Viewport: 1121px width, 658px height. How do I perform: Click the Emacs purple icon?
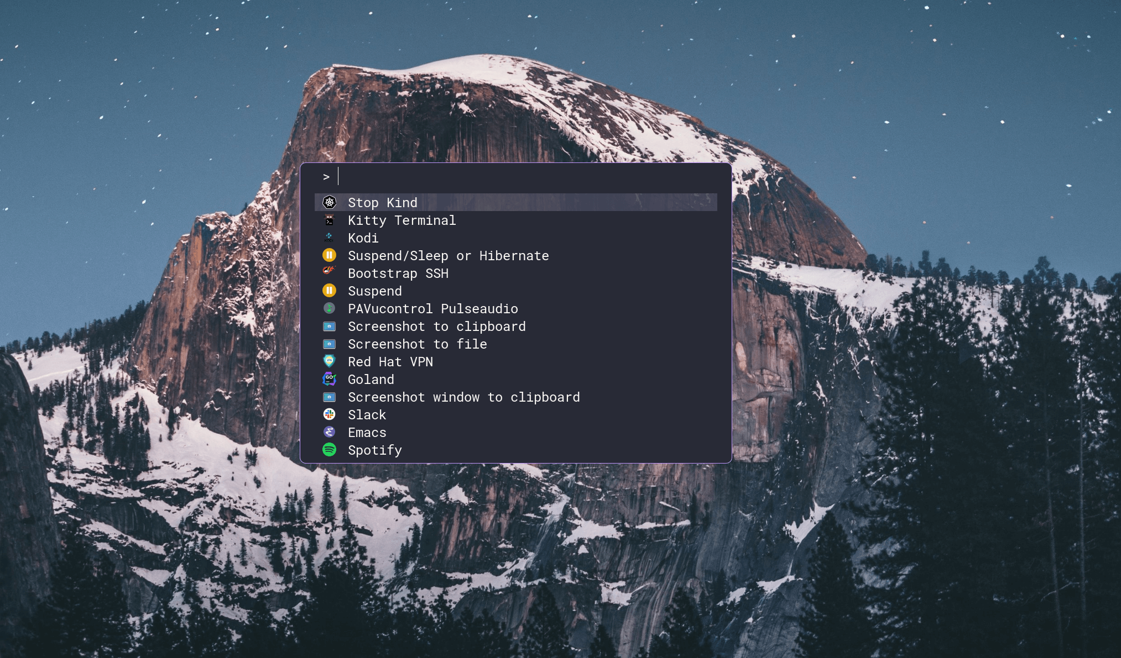point(329,432)
